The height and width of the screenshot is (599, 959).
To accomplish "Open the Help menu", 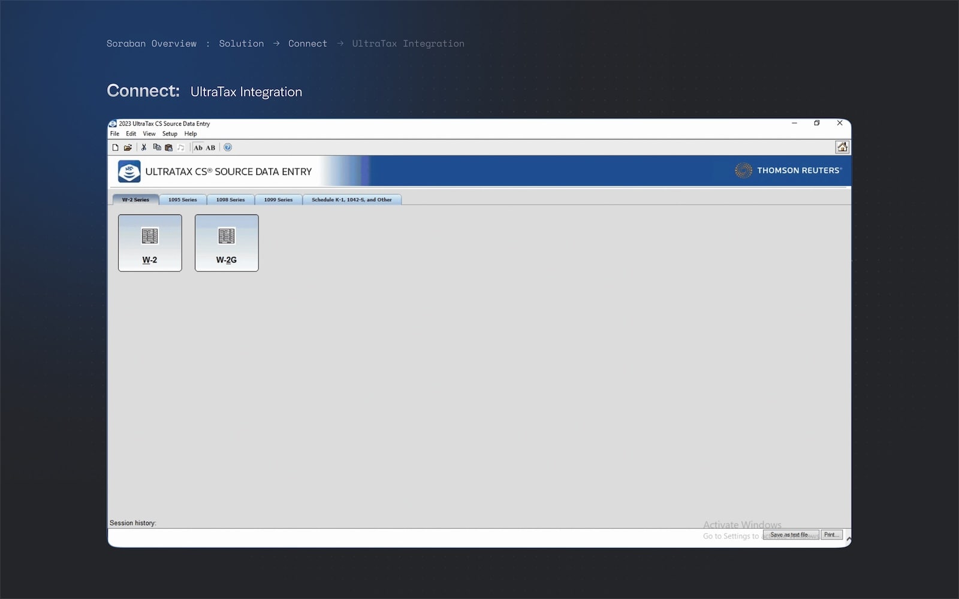I will pos(191,134).
